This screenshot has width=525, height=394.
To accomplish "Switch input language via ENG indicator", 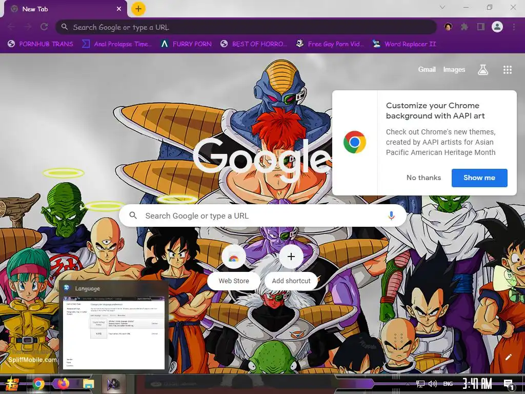I will 448,384.
